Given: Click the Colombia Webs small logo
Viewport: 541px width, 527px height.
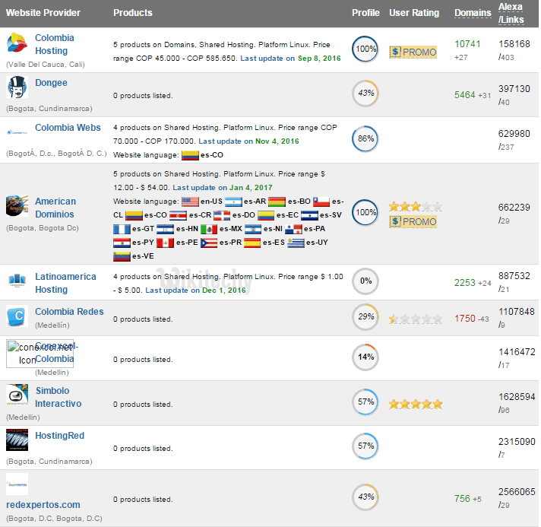Looking at the screenshot, I should point(17,132).
